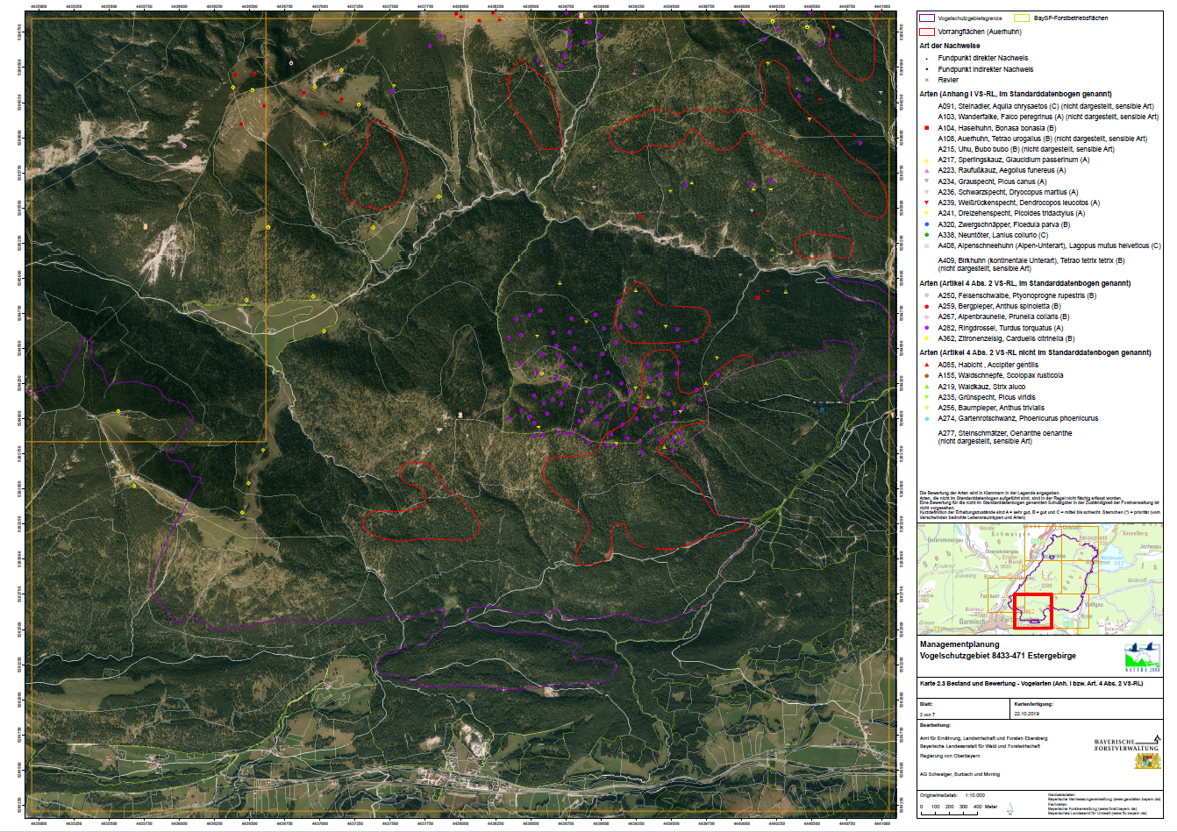Viewport: 1177px width, 832px height.
Task: Select the yellow triangle Sperlingskauz legend symbol
Action: [927, 160]
